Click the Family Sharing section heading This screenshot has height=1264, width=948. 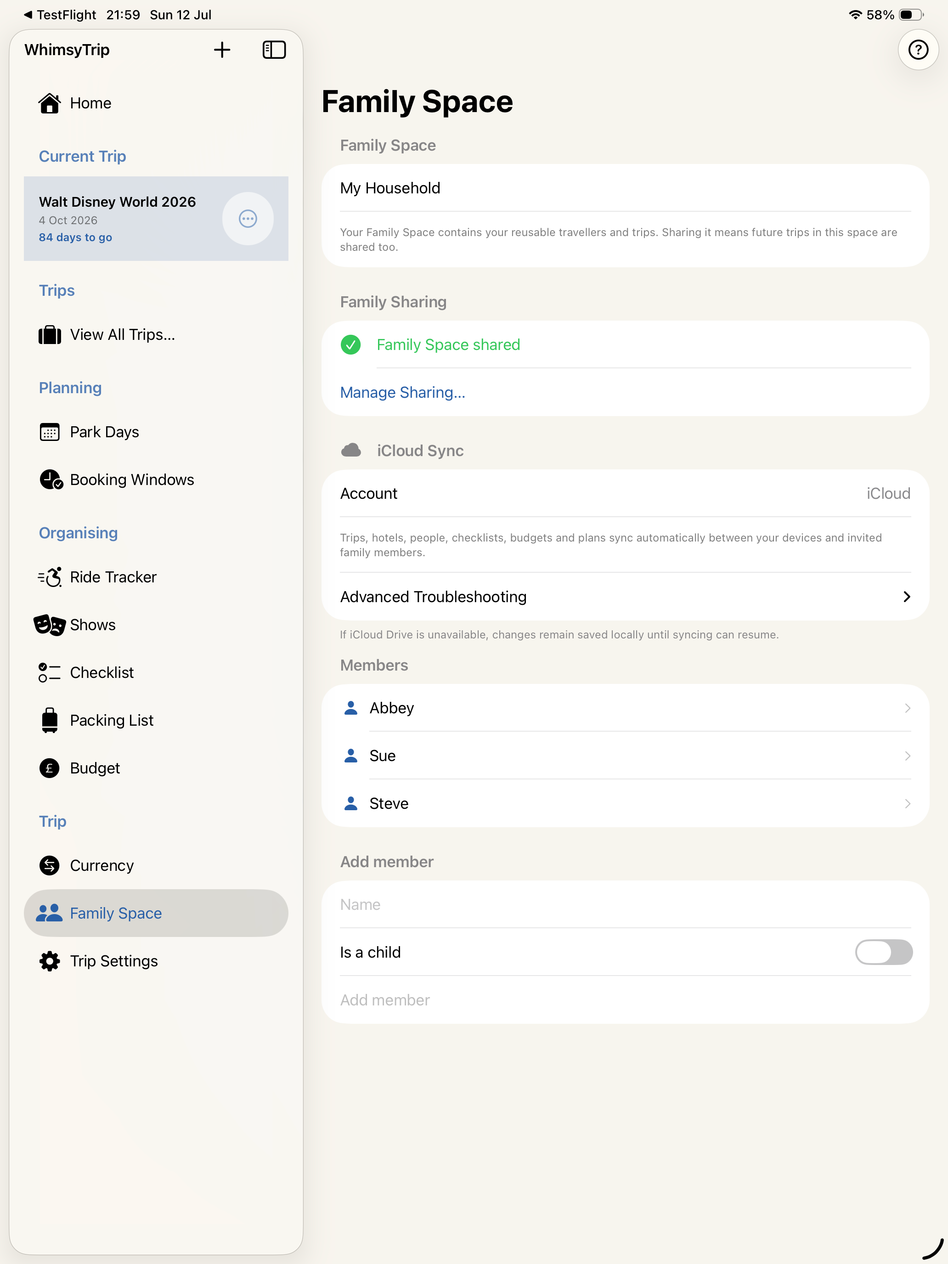[393, 302]
